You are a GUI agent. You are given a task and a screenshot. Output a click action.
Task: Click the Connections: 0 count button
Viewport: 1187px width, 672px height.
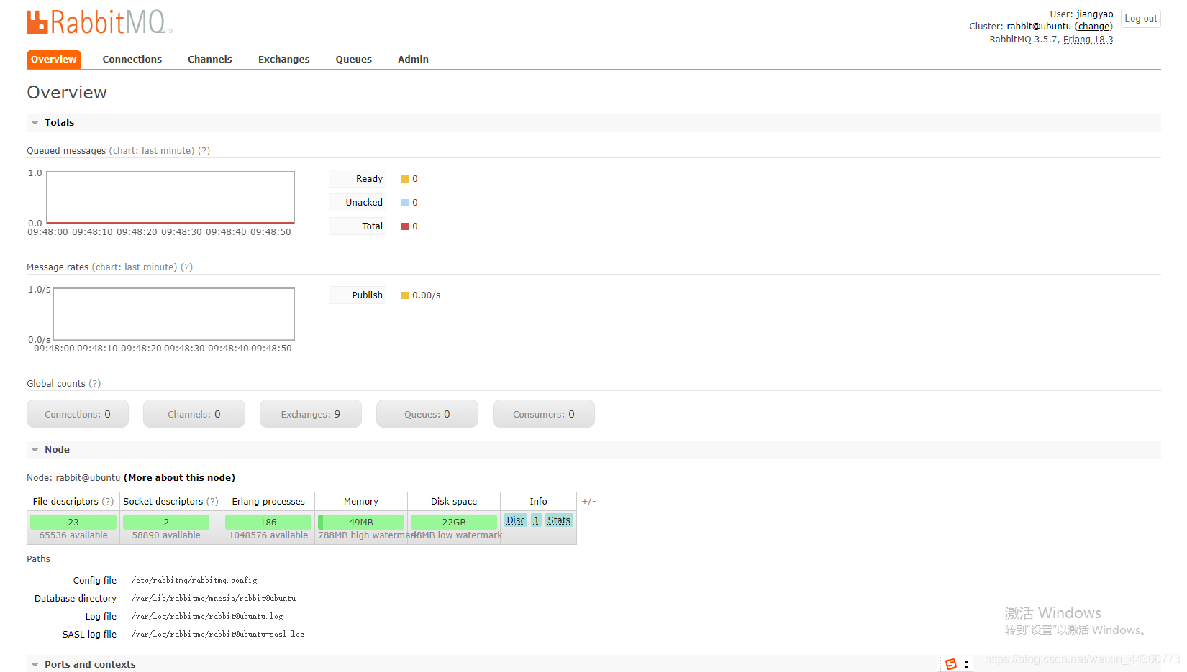click(x=78, y=414)
